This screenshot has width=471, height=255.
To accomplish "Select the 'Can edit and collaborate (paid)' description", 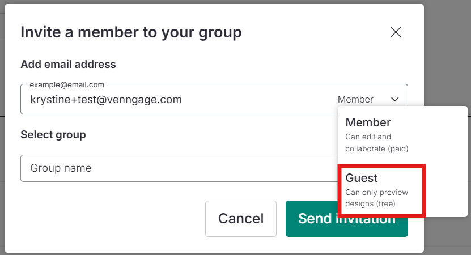I will pyautogui.click(x=377, y=143).
